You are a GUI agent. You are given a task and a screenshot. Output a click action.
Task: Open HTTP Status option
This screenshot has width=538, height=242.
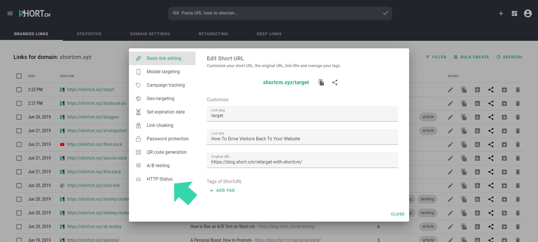[x=162, y=179]
